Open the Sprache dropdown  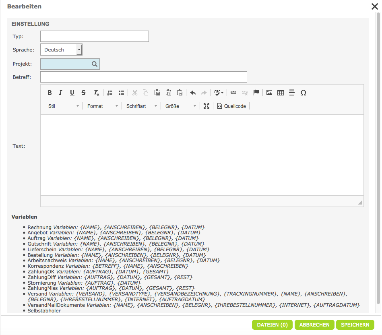(x=61, y=50)
